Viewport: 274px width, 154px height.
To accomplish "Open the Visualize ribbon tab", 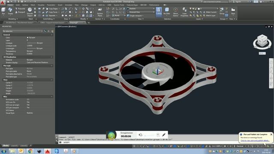I will pos(41,5).
